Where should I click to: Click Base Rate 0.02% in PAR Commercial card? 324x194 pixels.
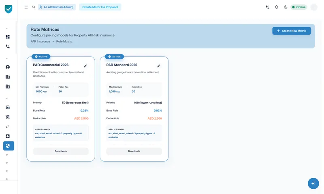tap(84, 110)
